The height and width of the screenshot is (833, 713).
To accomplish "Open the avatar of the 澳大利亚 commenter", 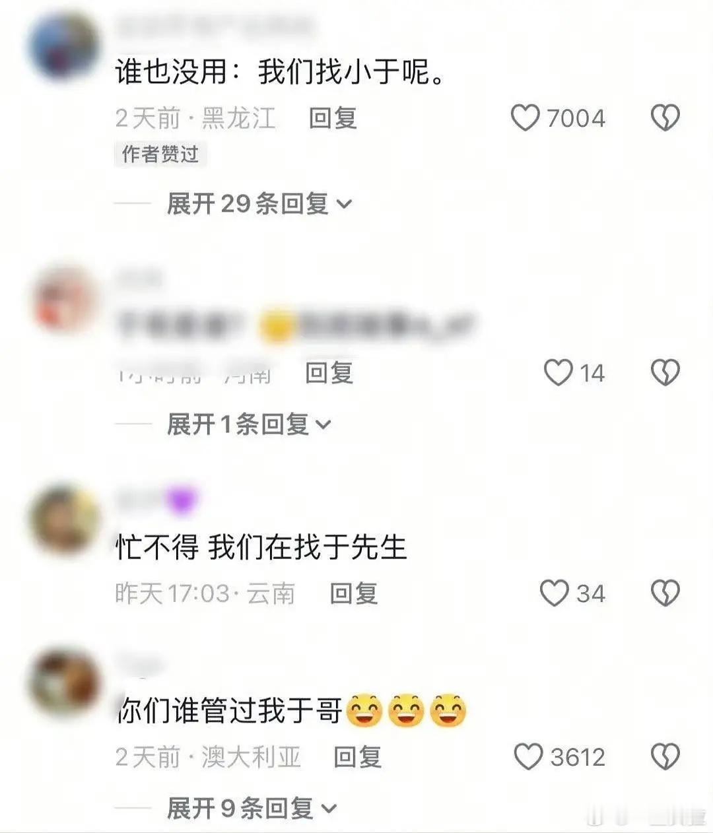I will tap(63, 682).
